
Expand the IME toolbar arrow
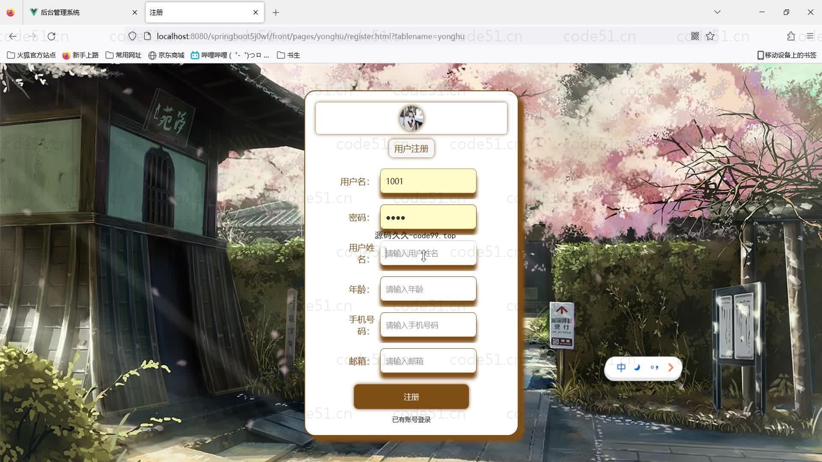[x=671, y=367]
